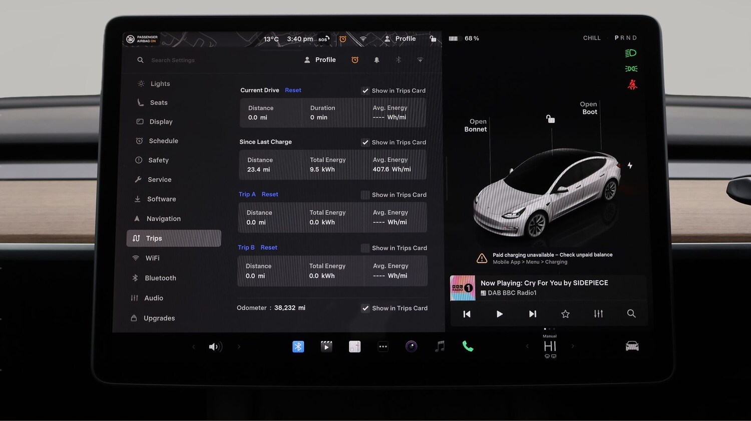Switch to the Navigation settings section
This screenshot has width=751, height=421.
coord(163,218)
